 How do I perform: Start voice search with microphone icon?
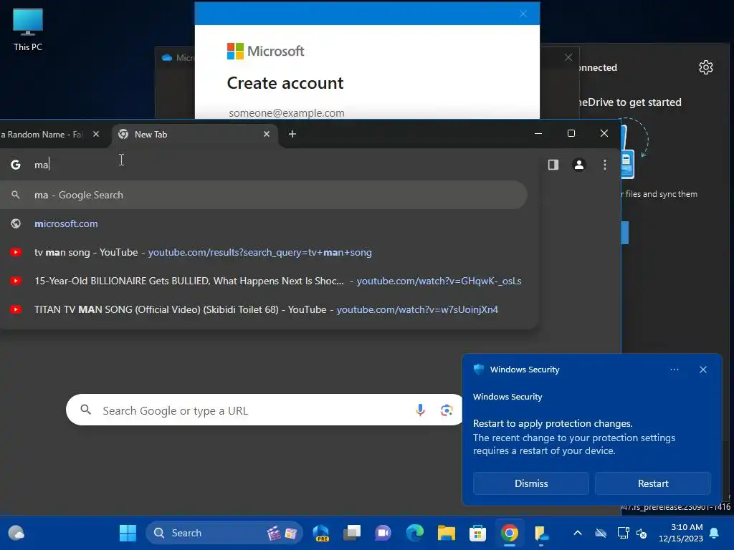[420, 410]
